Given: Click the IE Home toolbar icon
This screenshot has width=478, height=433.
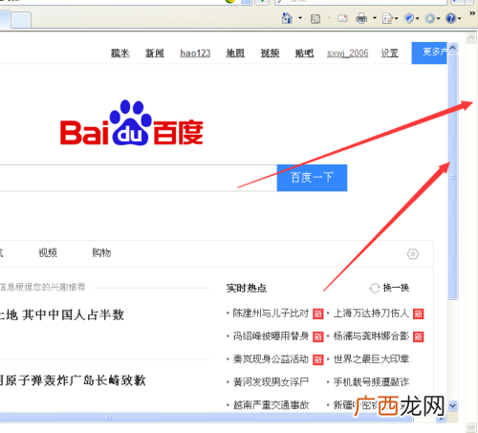Looking at the screenshot, I should point(287,18).
